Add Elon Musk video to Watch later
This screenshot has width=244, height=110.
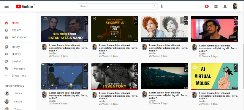point(86,18)
